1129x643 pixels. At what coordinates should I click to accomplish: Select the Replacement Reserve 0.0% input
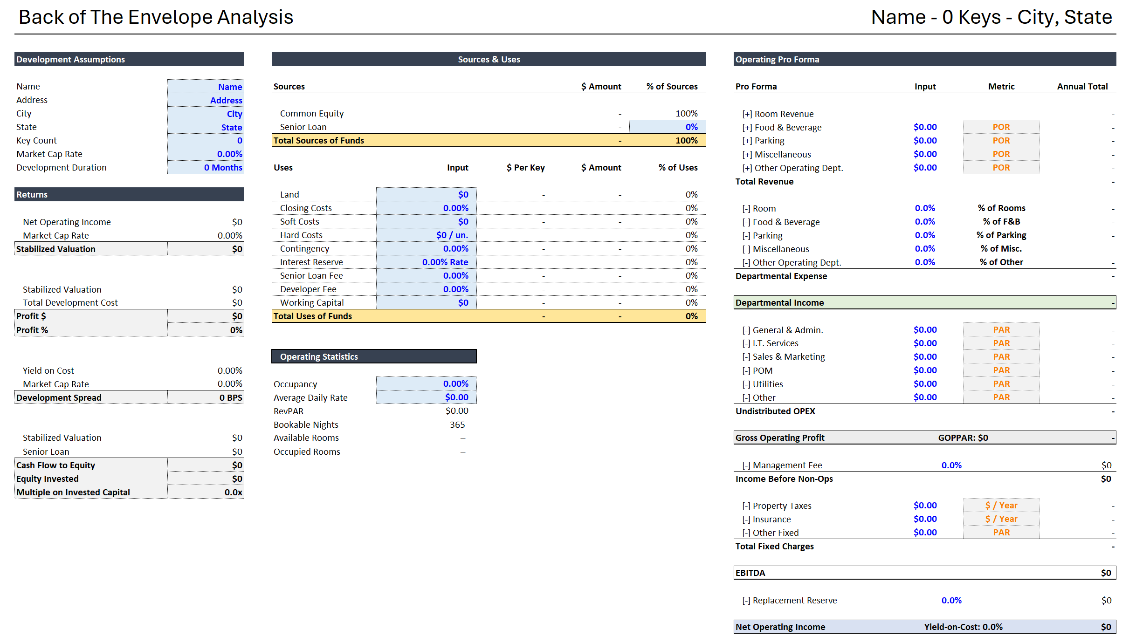coord(951,600)
